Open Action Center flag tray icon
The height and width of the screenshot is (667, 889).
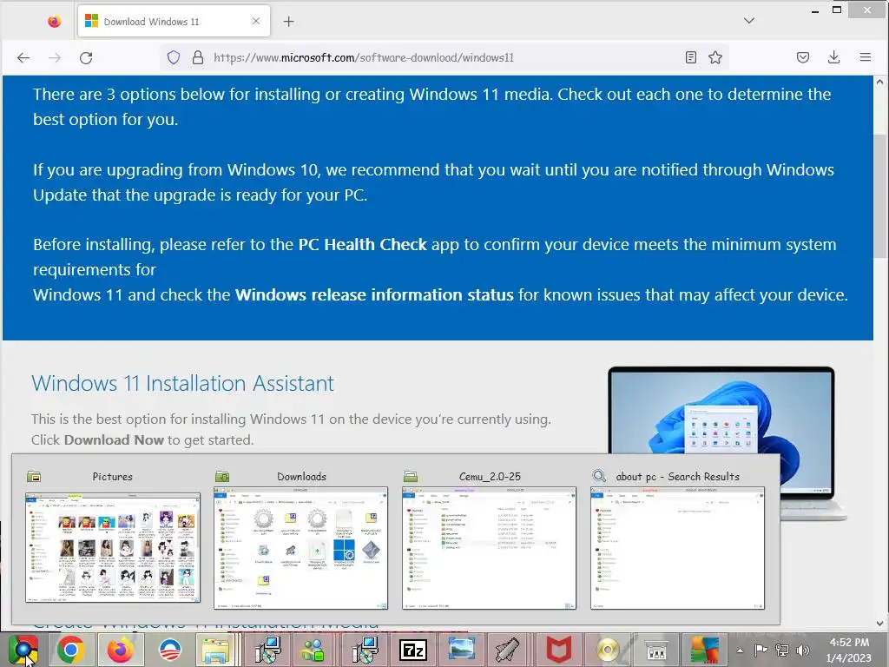click(761, 650)
